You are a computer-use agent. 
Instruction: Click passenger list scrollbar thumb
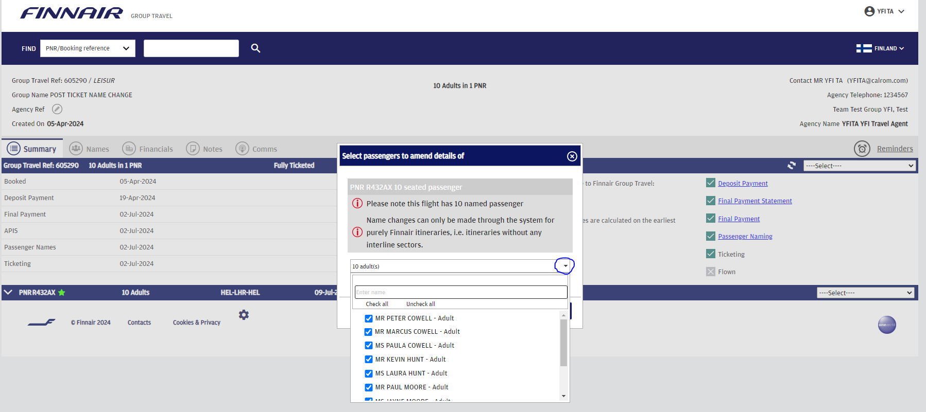pyautogui.click(x=563, y=343)
